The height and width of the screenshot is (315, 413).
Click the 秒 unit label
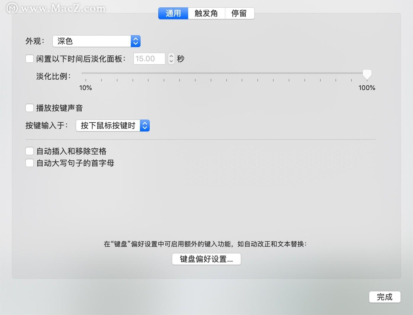(181, 59)
